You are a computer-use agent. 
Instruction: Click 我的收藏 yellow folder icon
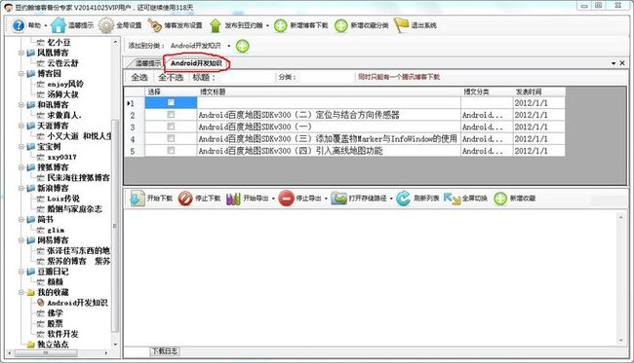(x=31, y=292)
